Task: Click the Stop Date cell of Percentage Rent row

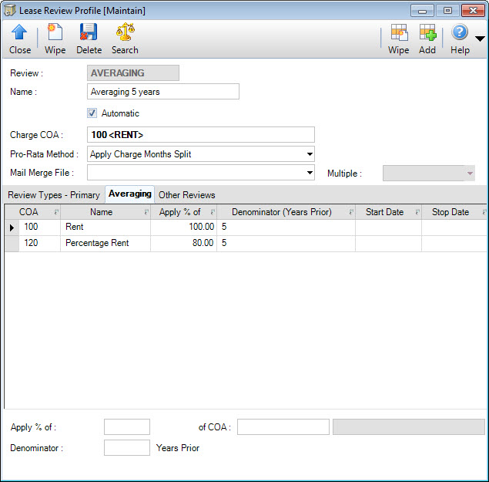Action: [x=454, y=244]
